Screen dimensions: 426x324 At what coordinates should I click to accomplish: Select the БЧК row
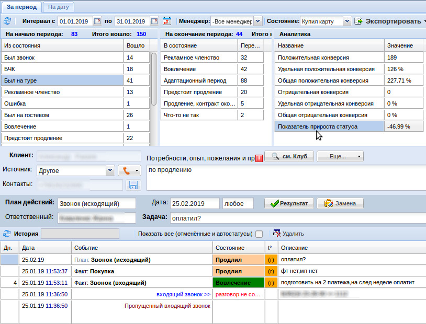(75, 69)
